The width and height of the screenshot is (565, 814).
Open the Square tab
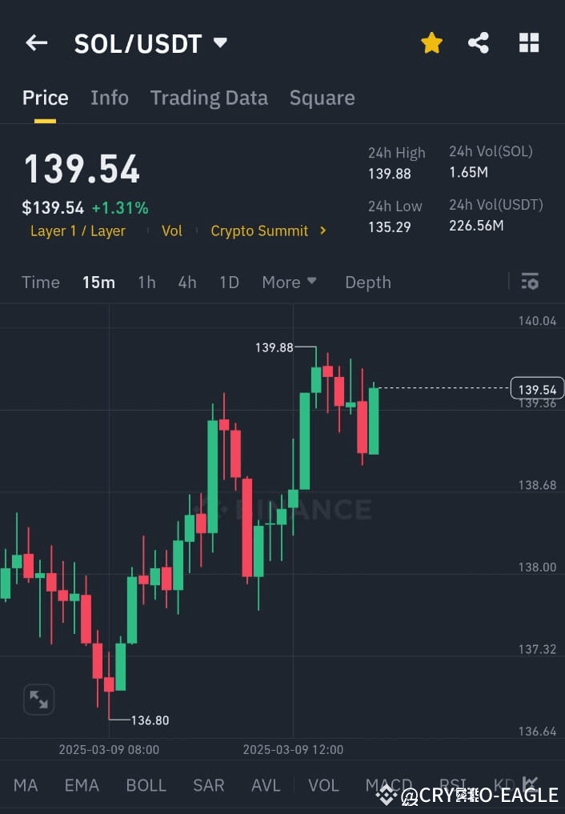[x=322, y=98]
